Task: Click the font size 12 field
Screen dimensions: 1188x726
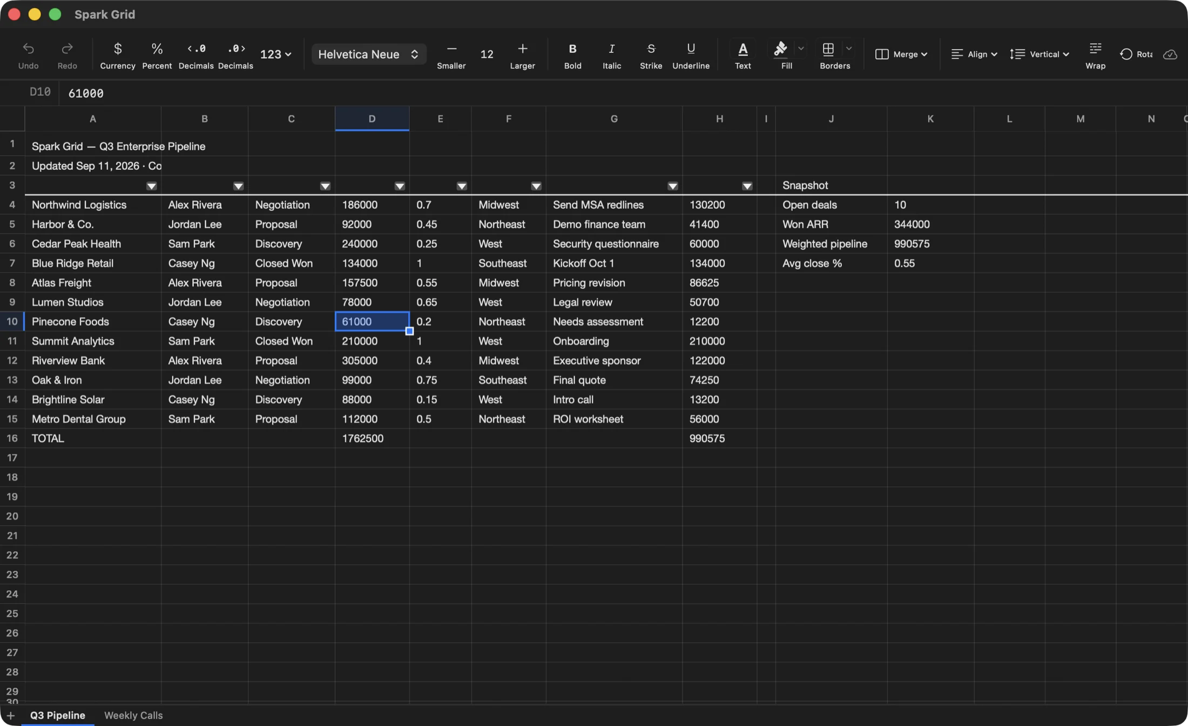Action: [487, 54]
